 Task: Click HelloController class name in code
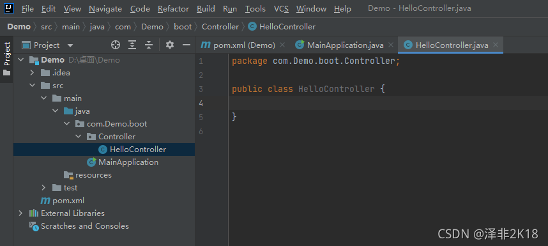tap(336, 89)
